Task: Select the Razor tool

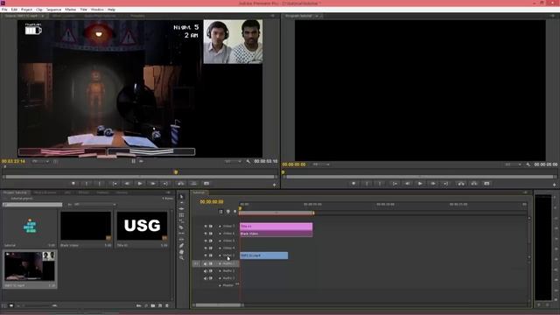Action: (x=181, y=227)
